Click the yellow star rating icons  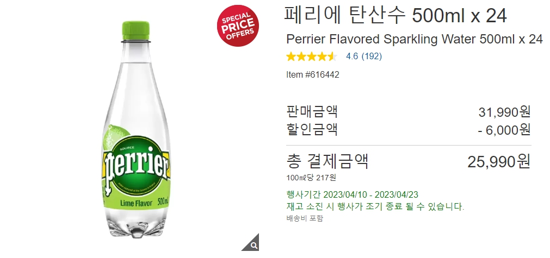[x=312, y=56]
